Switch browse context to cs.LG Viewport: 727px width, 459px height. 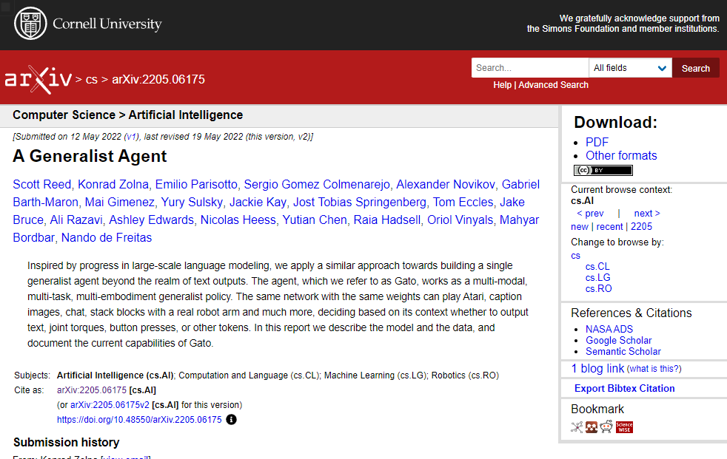[598, 277]
